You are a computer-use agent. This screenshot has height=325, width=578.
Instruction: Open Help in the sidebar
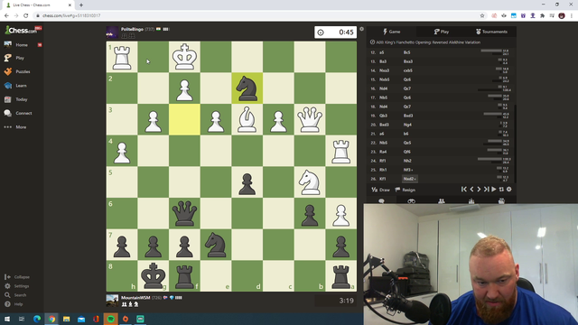click(14, 304)
